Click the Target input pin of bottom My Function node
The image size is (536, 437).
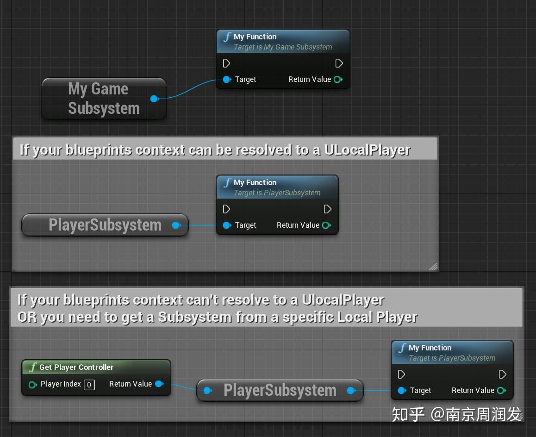402,390
